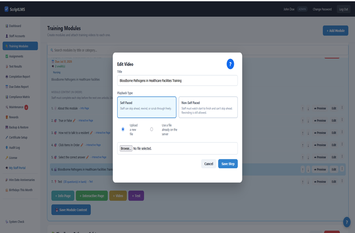Open My Staff Portal link
This screenshot has width=355, height=233.
coord(20,168)
